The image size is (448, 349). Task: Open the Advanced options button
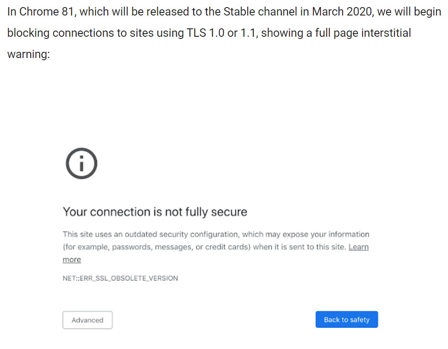87,320
